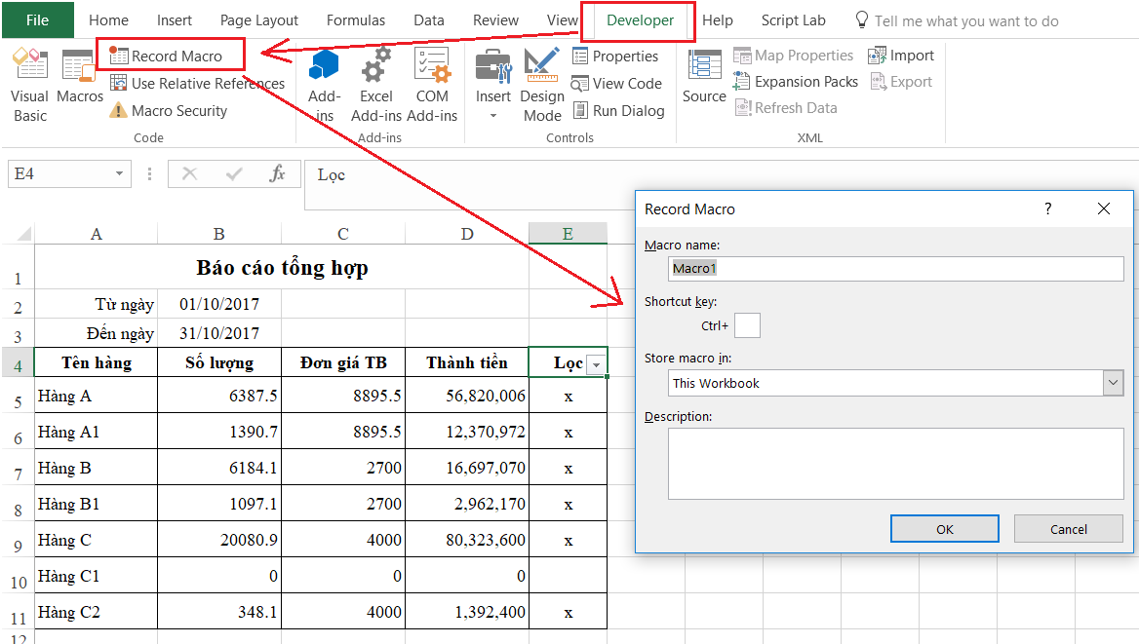Open the Name Box dropdown arrow
This screenshot has height=644, width=1139.
pos(120,173)
